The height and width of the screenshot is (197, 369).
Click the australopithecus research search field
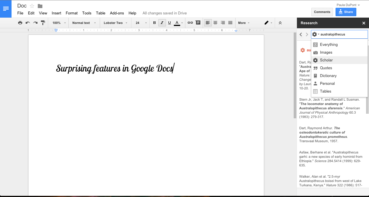pyautogui.click(x=343, y=34)
